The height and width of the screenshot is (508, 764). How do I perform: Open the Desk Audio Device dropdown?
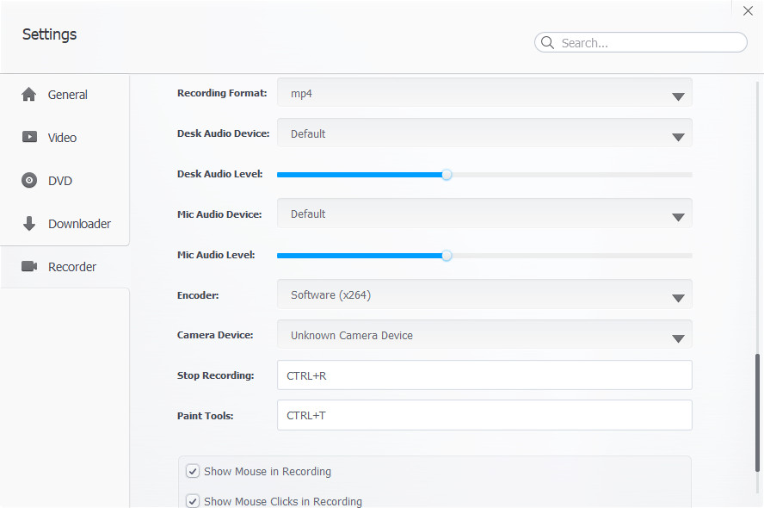[x=484, y=133]
